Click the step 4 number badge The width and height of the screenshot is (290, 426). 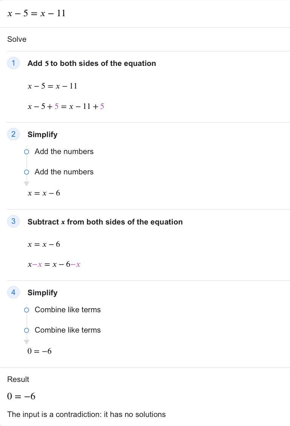point(13,292)
